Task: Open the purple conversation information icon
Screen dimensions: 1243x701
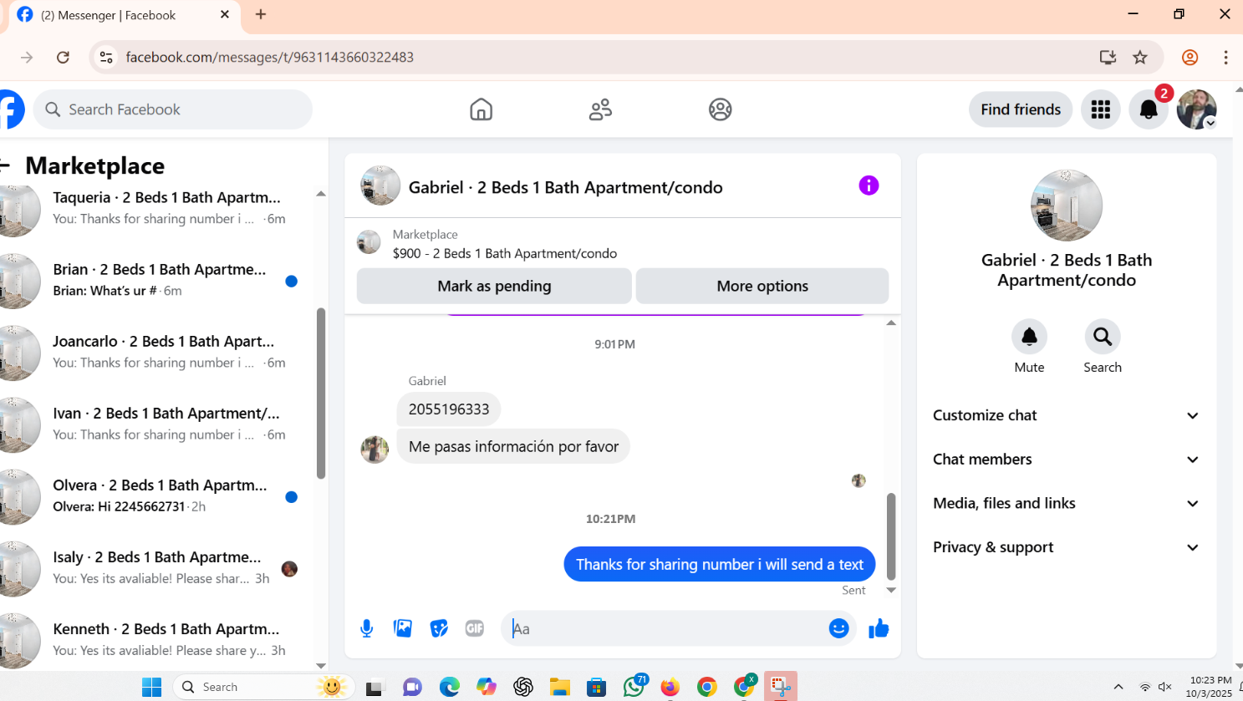Action: (x=869, y=185)
